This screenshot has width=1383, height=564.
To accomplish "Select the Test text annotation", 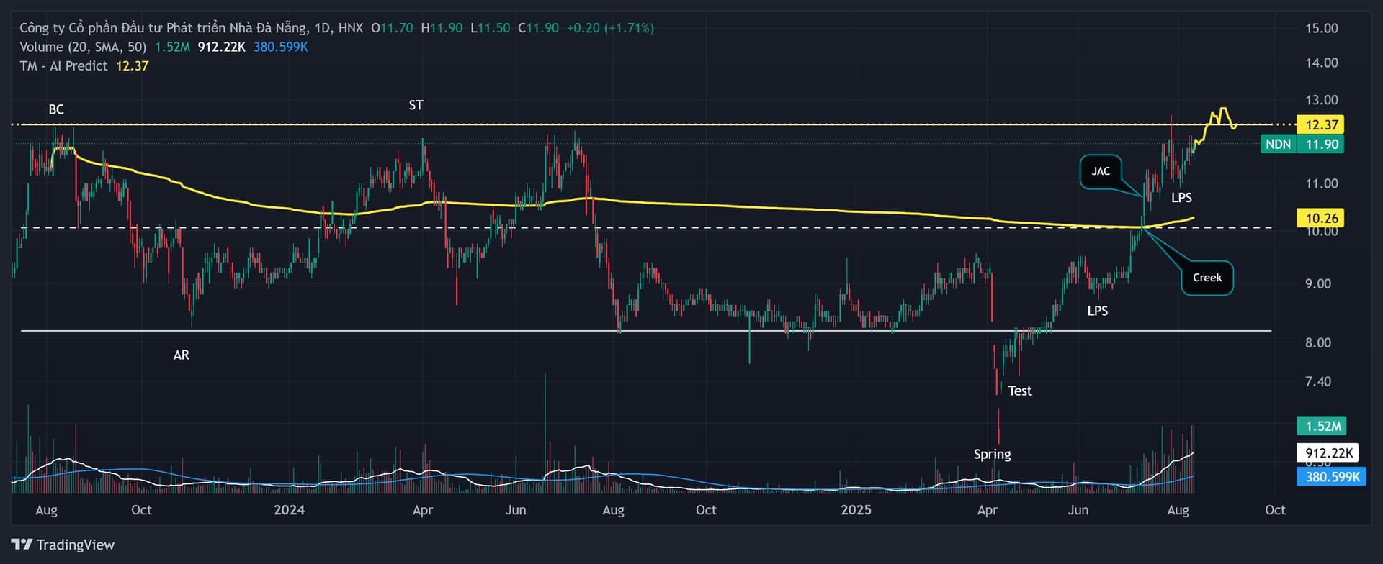I will pos(1019,391).
